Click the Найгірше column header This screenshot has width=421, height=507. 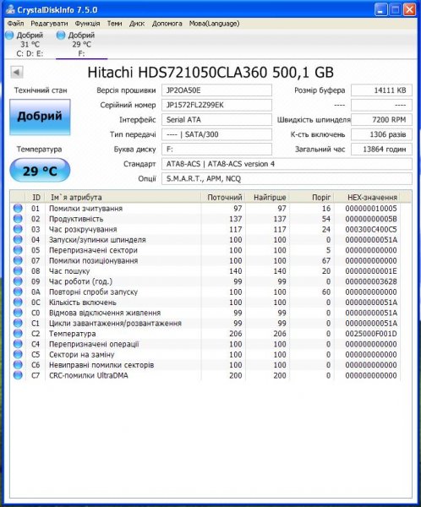(267, 197)
